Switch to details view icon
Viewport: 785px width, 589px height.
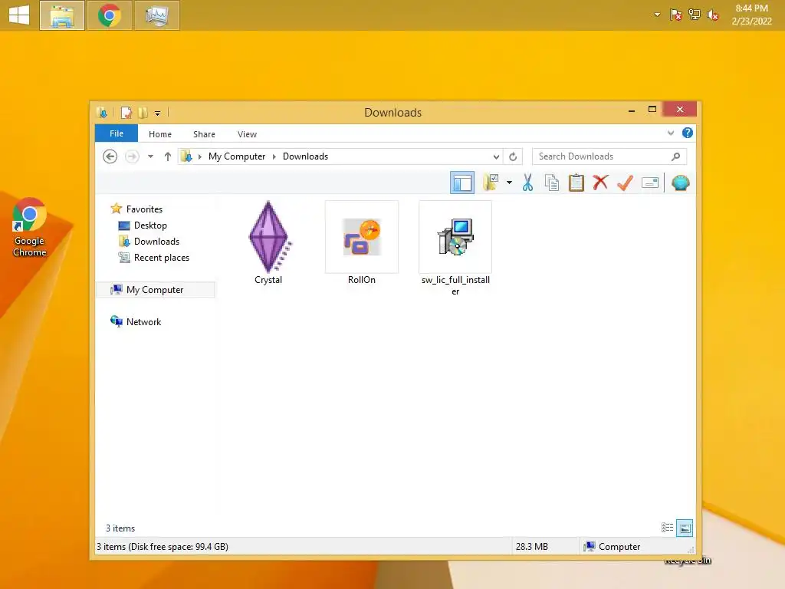click(x=668, y=528)
